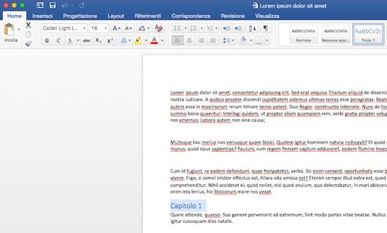Toggle paragraph marks pilcrow display

point(266,28)
